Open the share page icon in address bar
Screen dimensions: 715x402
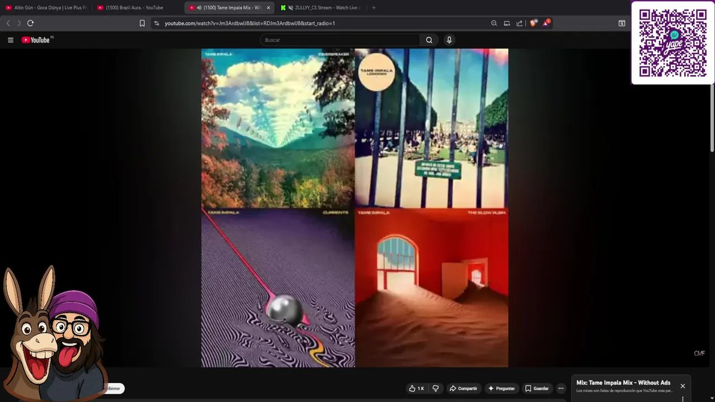(x=519, y=23)
